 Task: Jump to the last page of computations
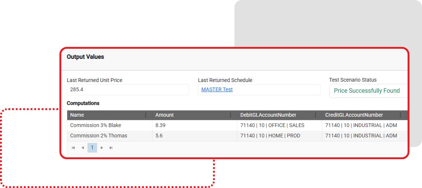coord(111,148)
